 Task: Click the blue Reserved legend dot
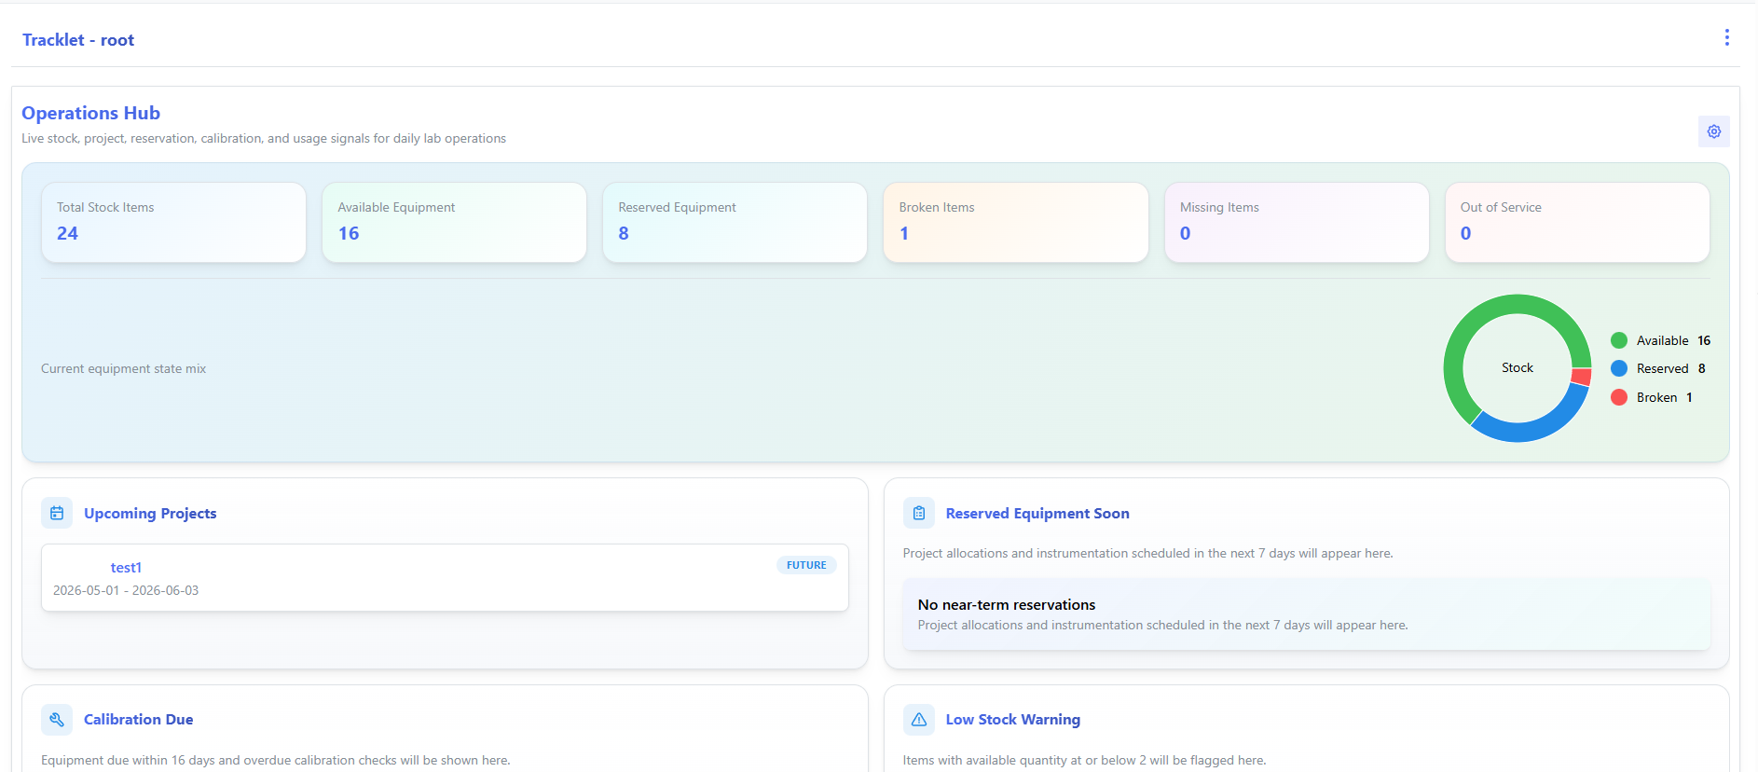pyautogui.click(x=1619, y=368)
